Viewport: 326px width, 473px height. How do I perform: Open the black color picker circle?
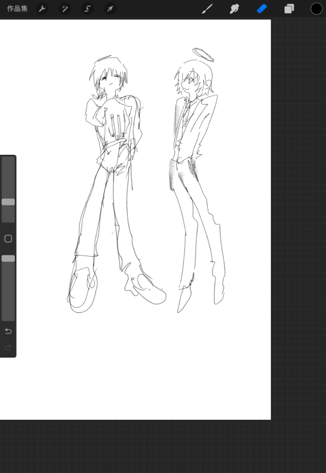coord(317,9)
